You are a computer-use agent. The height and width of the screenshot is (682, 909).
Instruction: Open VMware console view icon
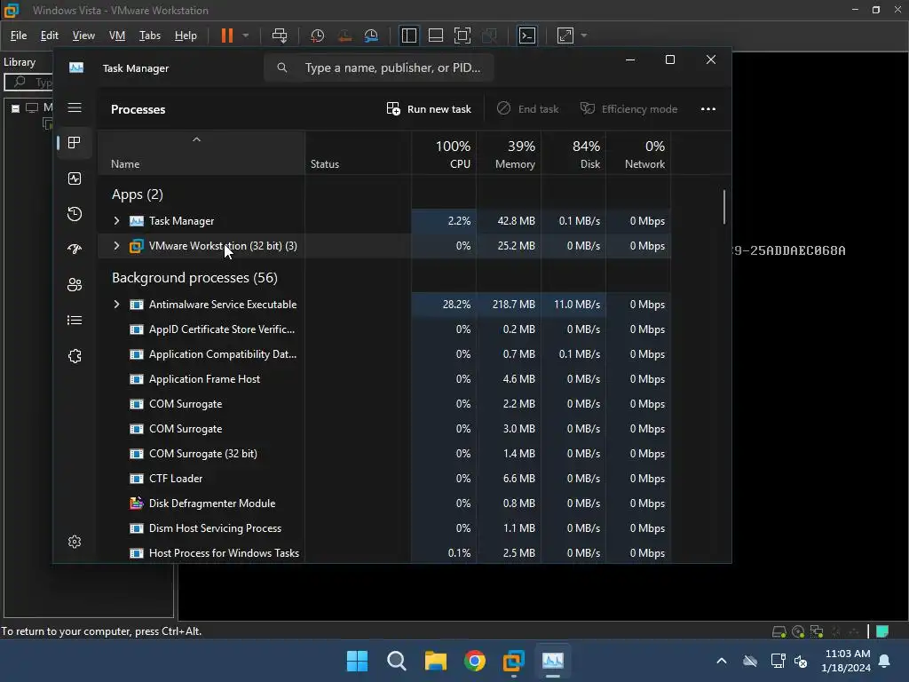click(527, 36)
